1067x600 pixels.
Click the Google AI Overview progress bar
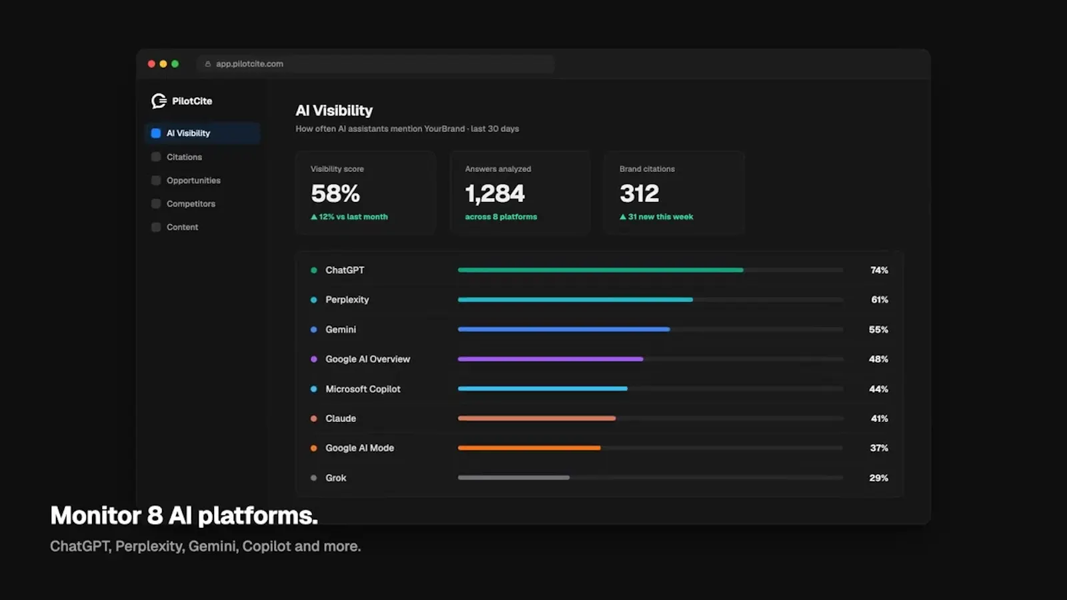651,359
